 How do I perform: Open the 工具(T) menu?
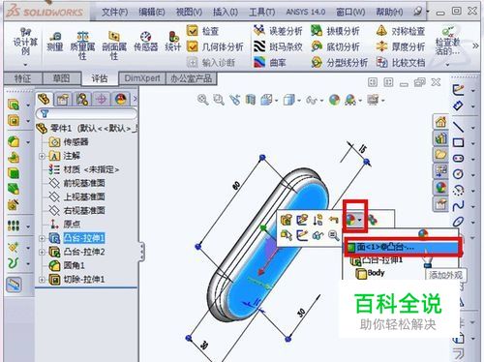coord(261,13)
